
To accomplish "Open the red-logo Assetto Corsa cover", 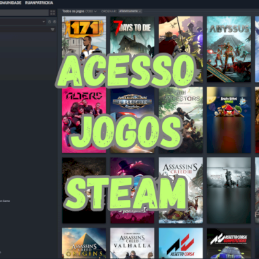I will point(181,243).
